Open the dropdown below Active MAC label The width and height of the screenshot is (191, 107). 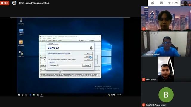pyautogui.click(x=60, y=71)
